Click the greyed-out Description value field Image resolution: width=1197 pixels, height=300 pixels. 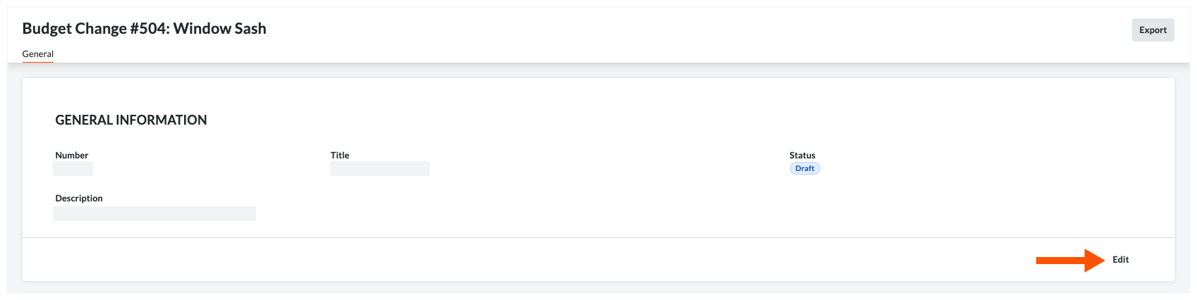point(154,213)
